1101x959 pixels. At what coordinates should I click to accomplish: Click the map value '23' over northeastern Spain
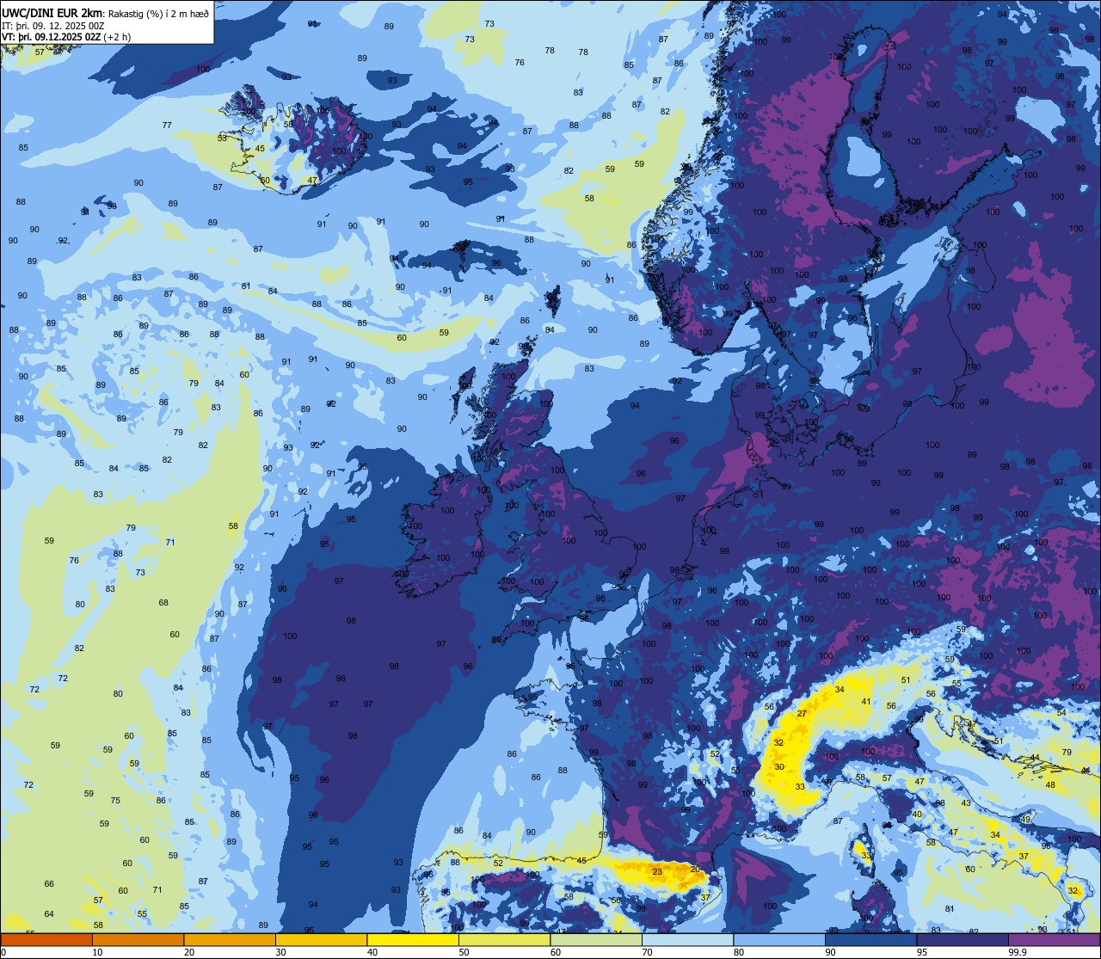(x=657, y=872)
